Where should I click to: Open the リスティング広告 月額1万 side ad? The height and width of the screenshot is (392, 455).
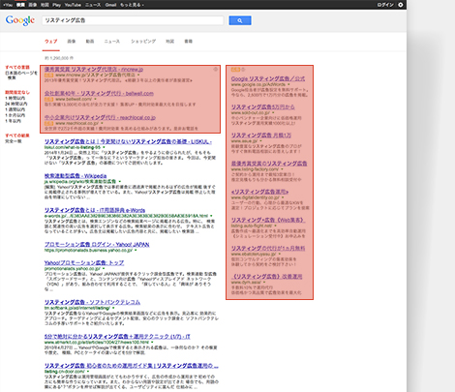[x=261, y=136]
